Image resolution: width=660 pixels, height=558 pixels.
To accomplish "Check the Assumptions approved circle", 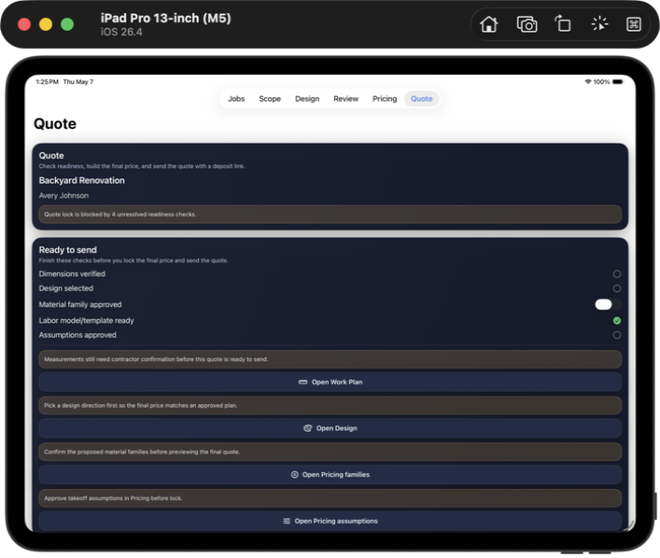I will pyautogui.click(x=617, y=335).
